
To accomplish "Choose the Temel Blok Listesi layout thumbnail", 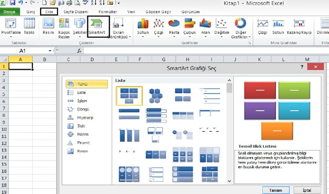I will tap(129, 96).
